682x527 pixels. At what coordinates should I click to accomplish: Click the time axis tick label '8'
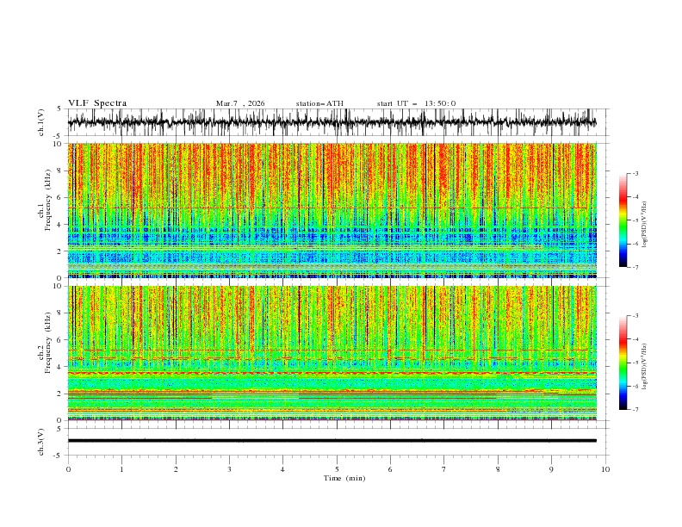tap(498, 469)
